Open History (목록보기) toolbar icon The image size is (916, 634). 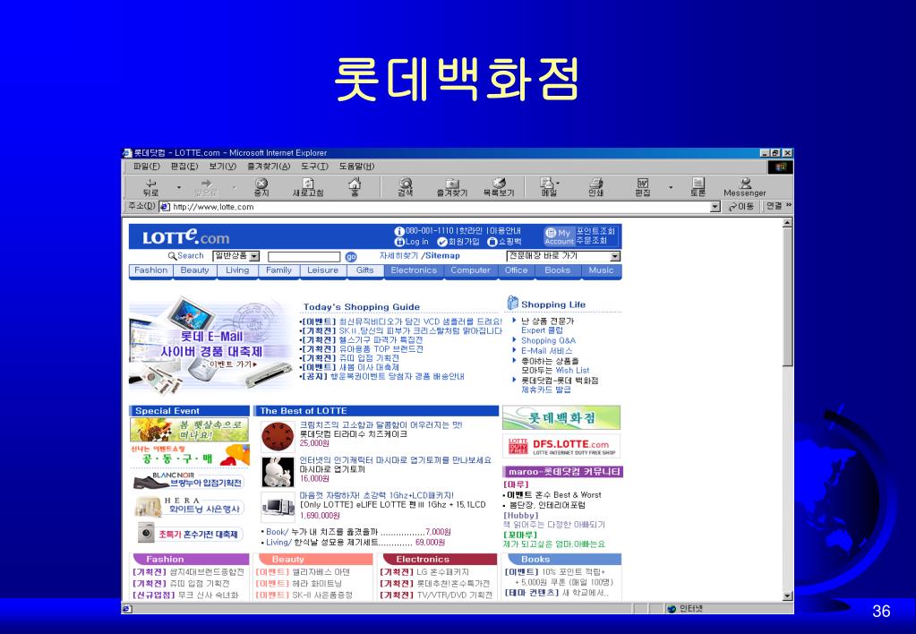click(499, 187)
